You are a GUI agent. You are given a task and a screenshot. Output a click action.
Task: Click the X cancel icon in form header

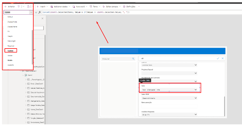point(223,58)
